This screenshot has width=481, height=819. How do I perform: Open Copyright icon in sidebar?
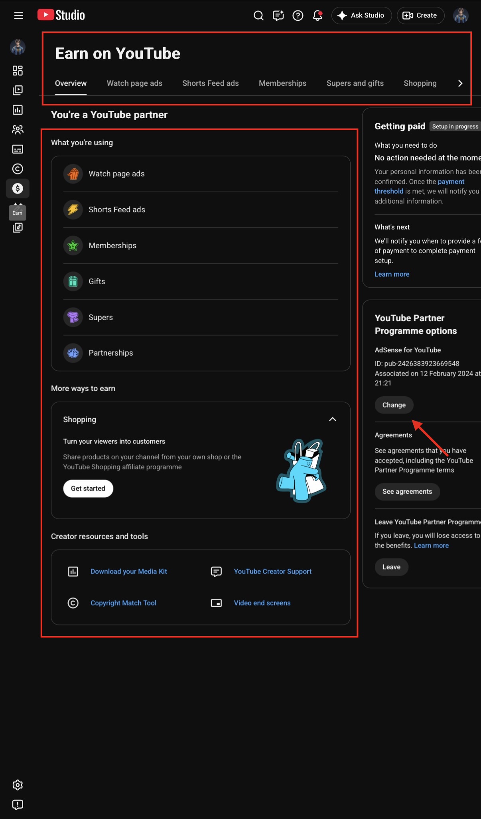tap(18, 169)
